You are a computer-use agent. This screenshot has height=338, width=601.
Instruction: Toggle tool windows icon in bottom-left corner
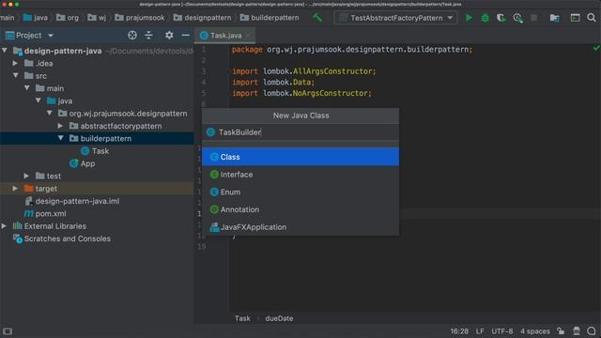coord(8,331)
